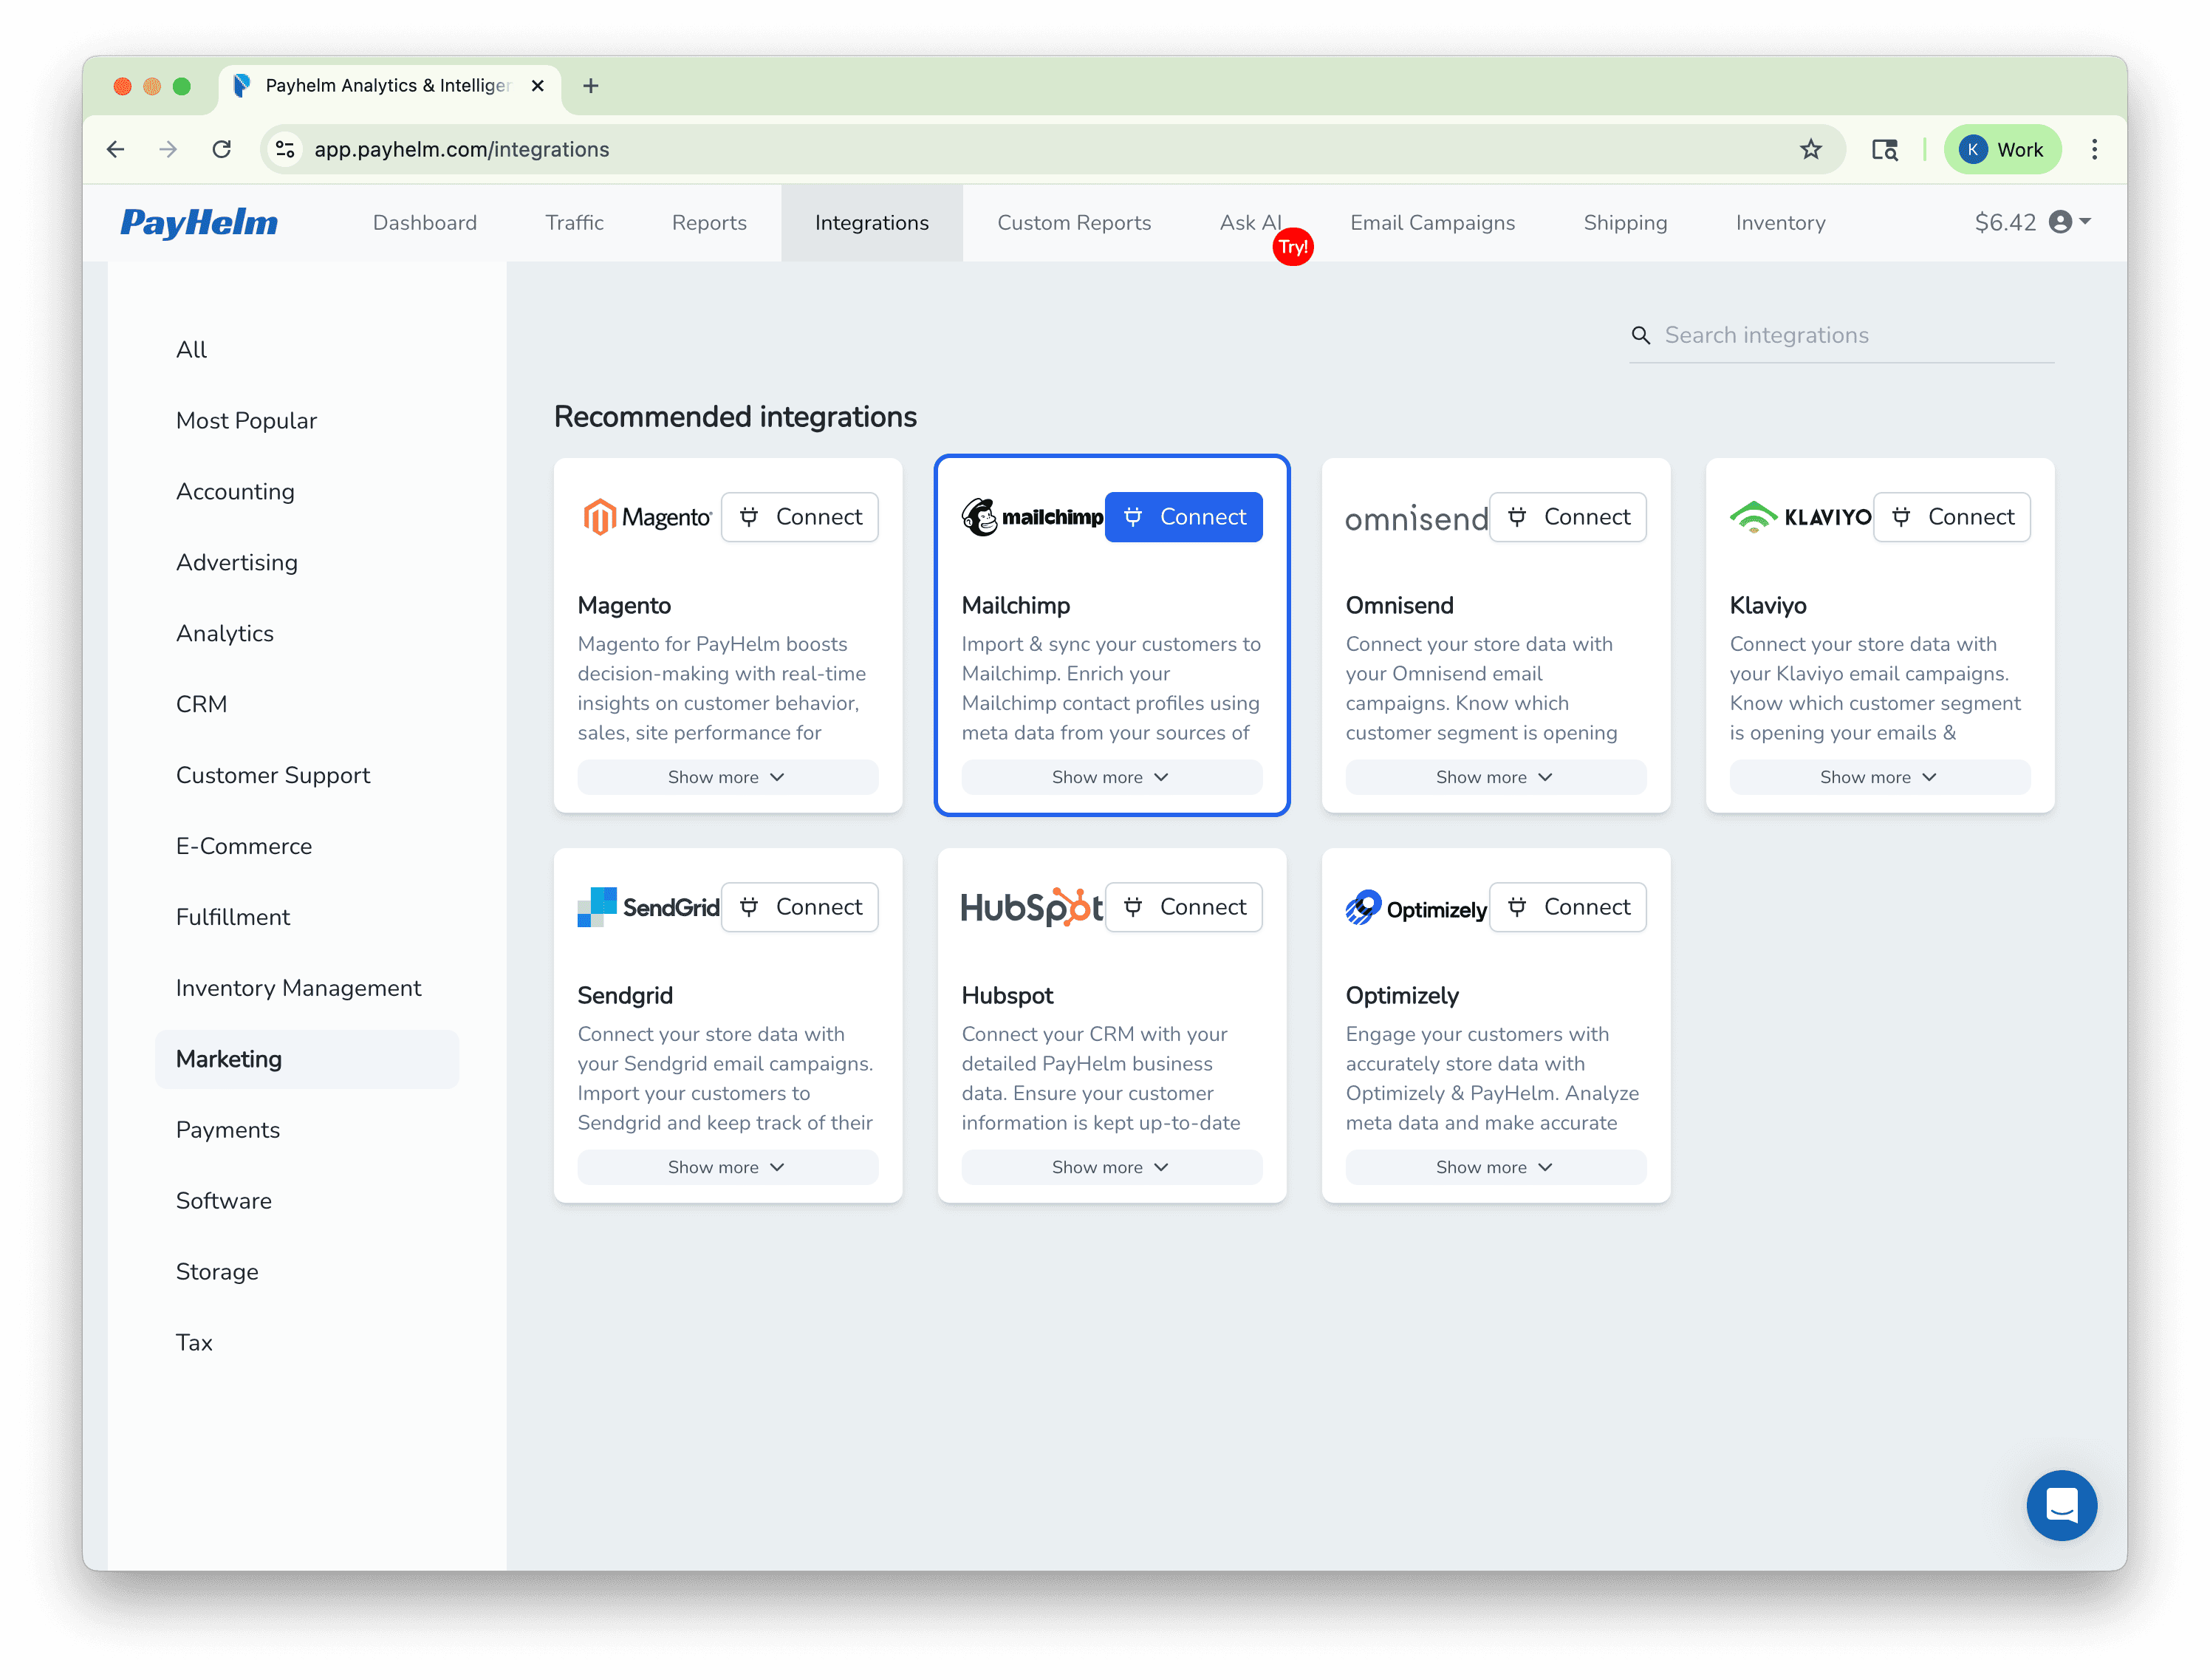This screenshot has height=1680, width=2210.
Task: Click the user account avatar icon
Action: click(x=2062, y=222)
